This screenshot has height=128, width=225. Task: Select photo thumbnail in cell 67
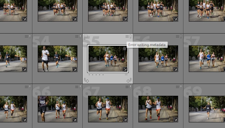pyautogui.click(x=108, y=109)
